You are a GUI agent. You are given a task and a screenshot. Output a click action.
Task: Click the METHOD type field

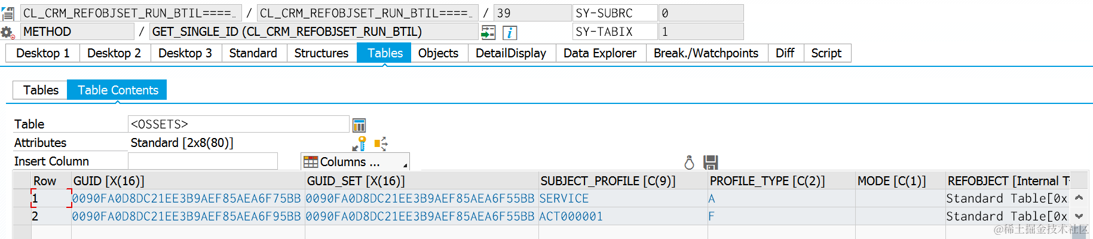77,32
